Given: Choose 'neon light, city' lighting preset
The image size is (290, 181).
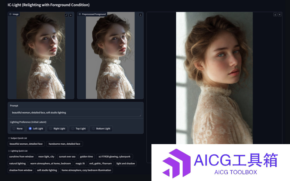Looking at the screenshot, I should tap(46, 157).
